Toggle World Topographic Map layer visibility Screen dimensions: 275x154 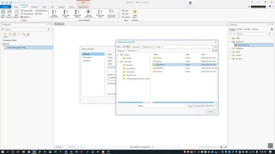point(6,47)
